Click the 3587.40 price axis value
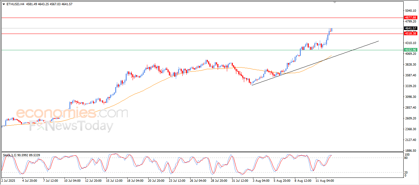419x185 pixels. [410, 75]
